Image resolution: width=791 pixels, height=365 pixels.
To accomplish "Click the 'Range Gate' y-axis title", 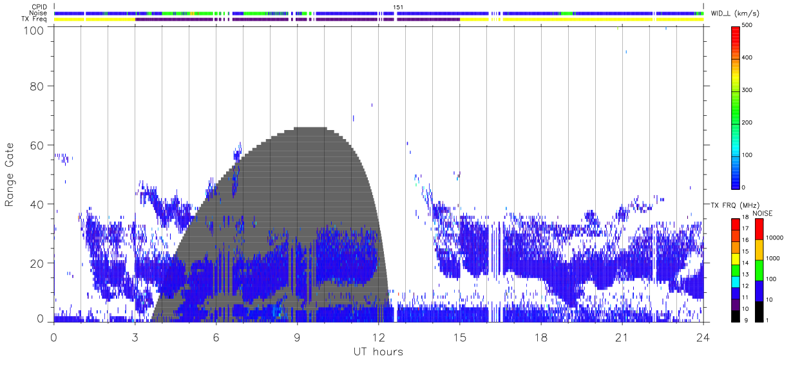I will tap(10, 176).
